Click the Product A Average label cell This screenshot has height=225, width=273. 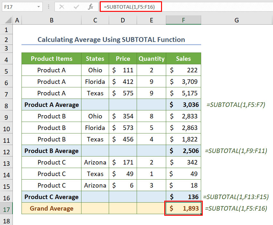pos(51,105)
